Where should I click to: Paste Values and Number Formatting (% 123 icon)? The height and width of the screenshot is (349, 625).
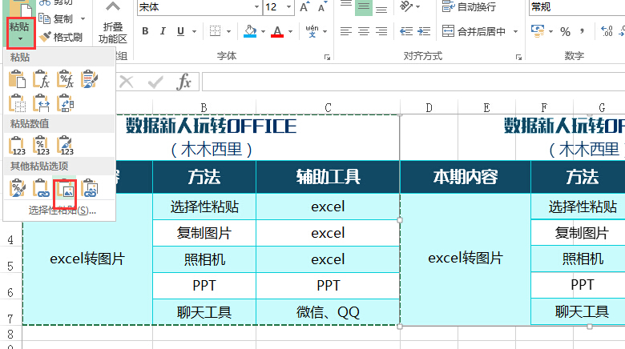[x=41, y=146]
